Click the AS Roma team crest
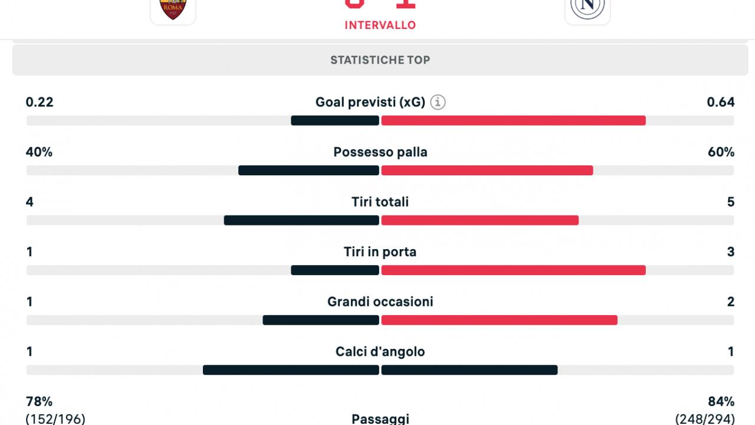The width and height of the screenshot is (755, 425). point(173,9)
